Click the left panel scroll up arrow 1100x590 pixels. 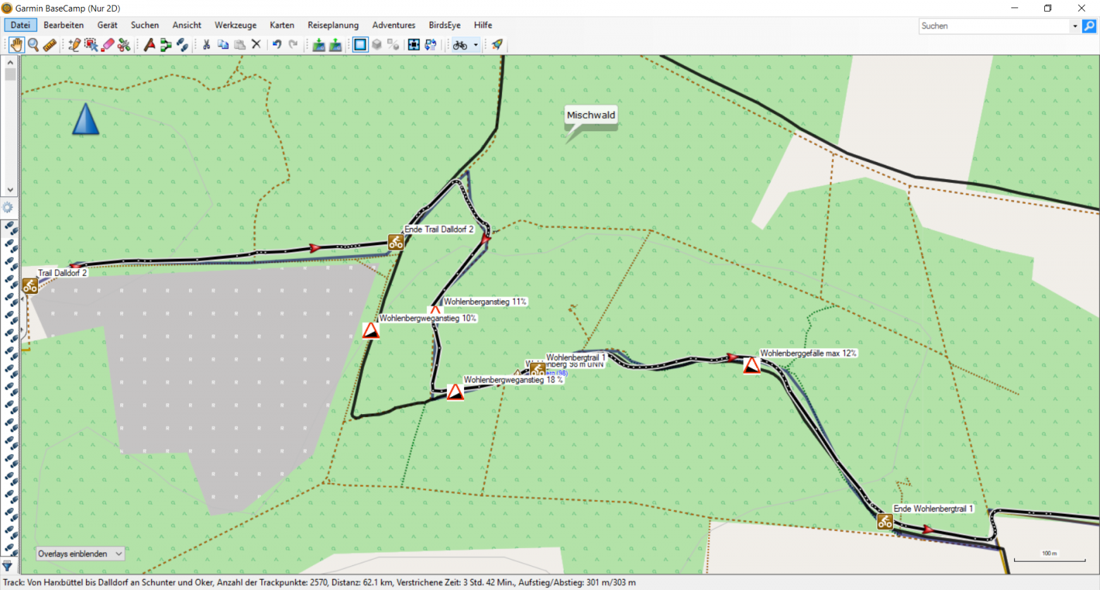click(x=10, y=62)
